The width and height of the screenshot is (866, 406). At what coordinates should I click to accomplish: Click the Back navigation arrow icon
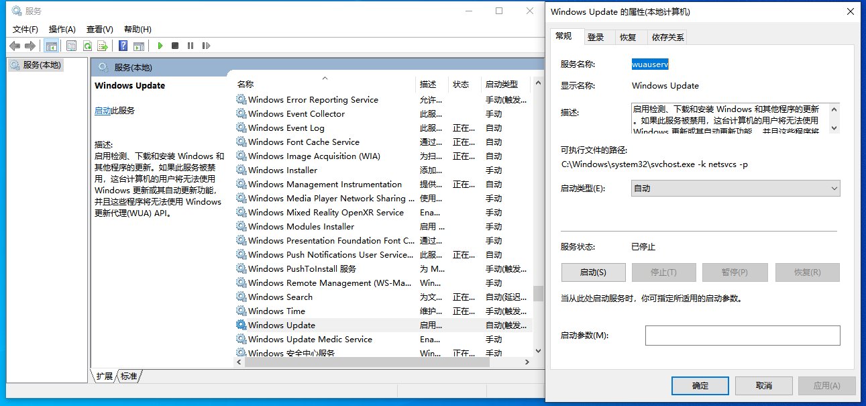pos(15,46)
